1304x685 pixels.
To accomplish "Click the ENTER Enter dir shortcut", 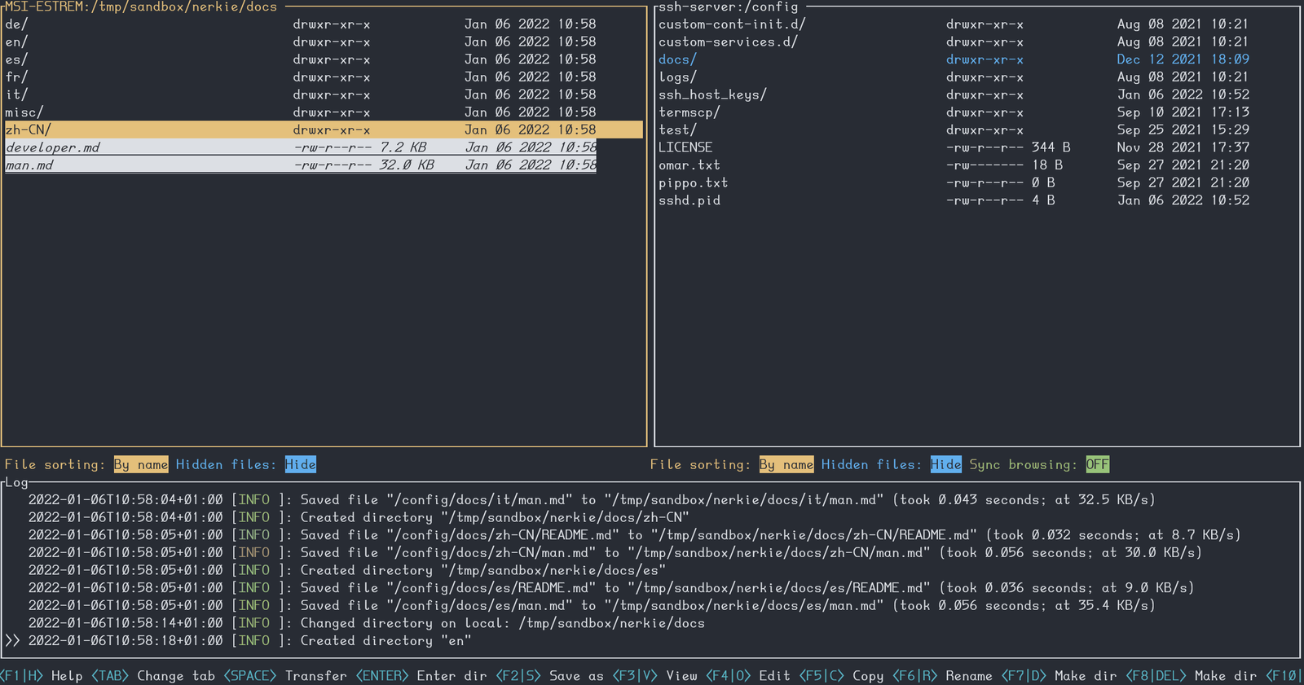I will pos(421,676).
